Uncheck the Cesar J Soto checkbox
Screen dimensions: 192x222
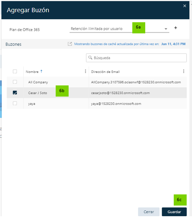pos(15,93)
